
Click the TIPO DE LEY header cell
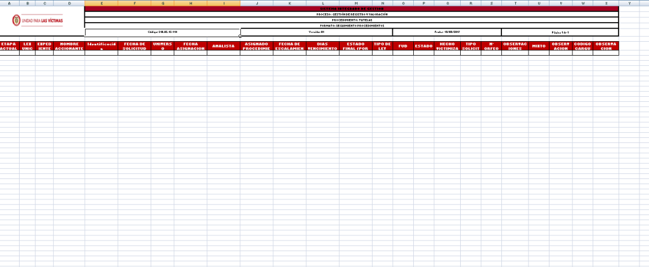(382, 46)
